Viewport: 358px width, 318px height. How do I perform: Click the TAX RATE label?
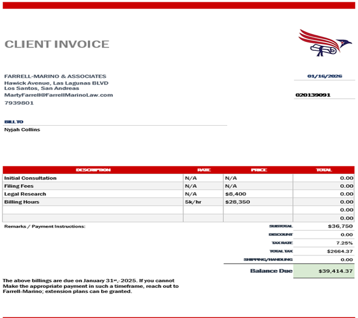coord(282,243)
